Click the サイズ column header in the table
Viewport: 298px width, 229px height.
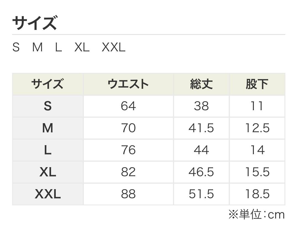[x=48, y=84]
